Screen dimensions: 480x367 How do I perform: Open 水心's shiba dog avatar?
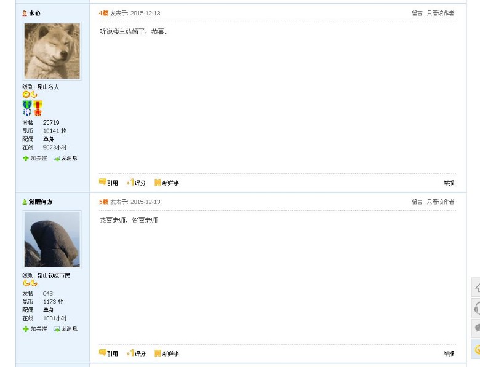pos(52,51)
